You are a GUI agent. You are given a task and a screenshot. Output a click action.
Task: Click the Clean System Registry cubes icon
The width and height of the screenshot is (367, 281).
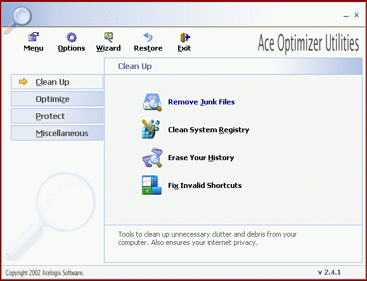[x=151, y=129]
